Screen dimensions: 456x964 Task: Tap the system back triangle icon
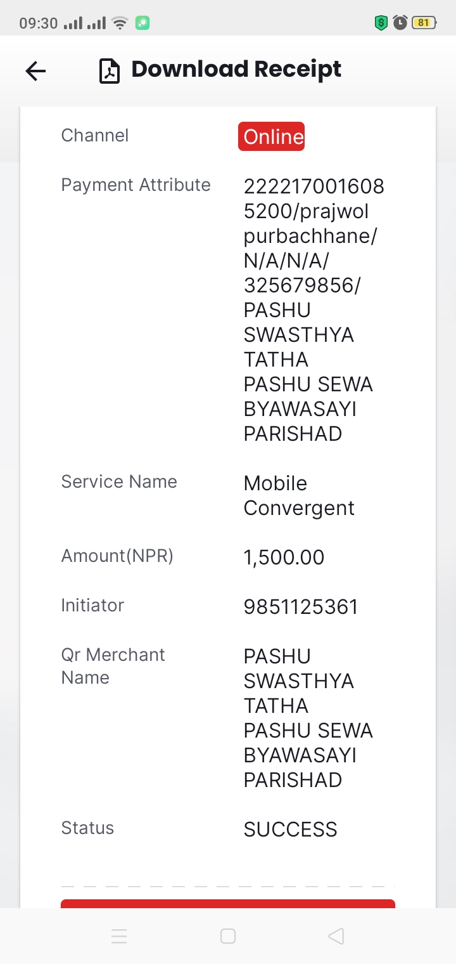click(336, 936)
